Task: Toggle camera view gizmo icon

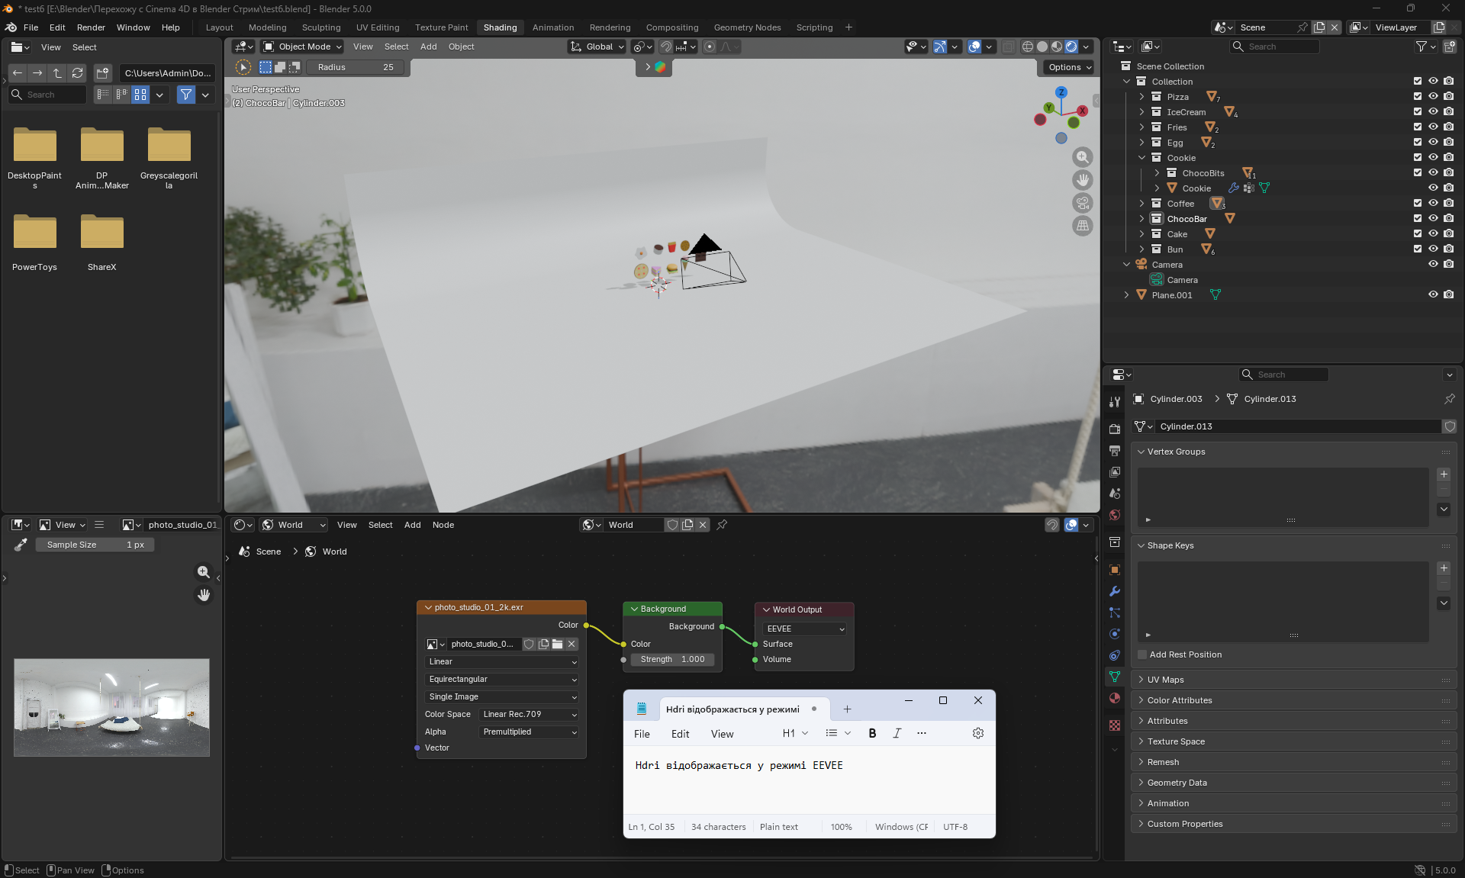Action: click(1082, 203)
